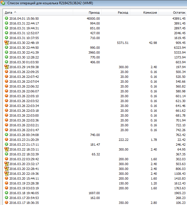
Task: Select the date 2016.03.17 20:54:53
Action: pos(24,198)
